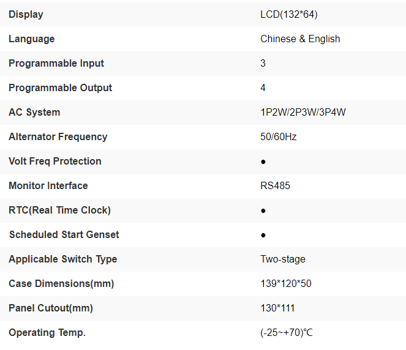Click the "Monitor Interface" label

tap(48, 185)
